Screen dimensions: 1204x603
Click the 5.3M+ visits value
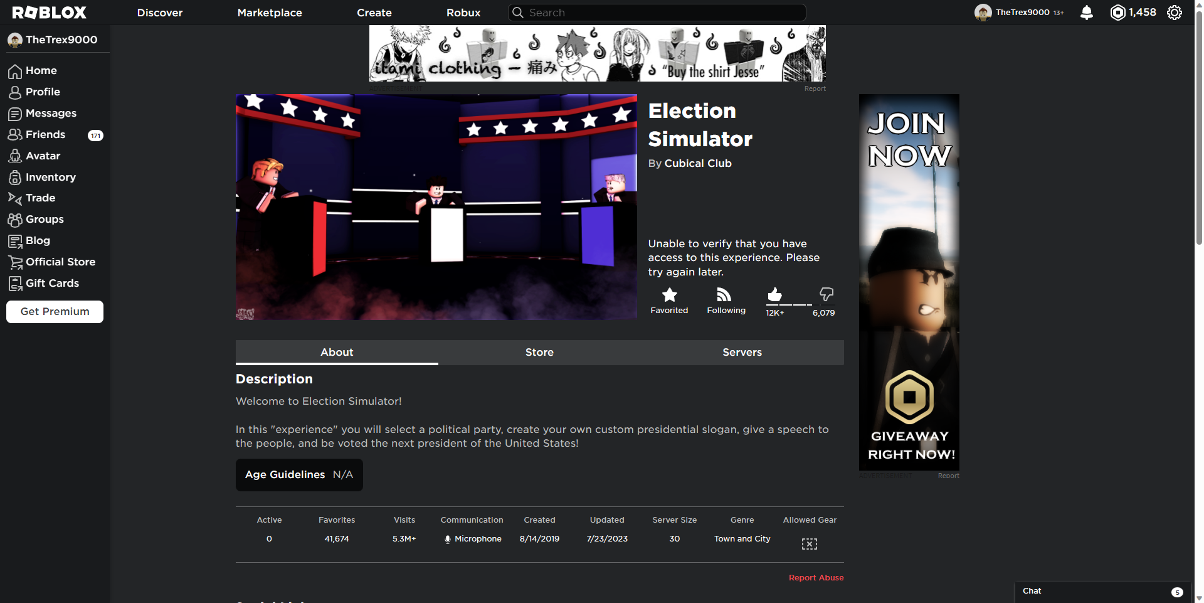(404, 539)
